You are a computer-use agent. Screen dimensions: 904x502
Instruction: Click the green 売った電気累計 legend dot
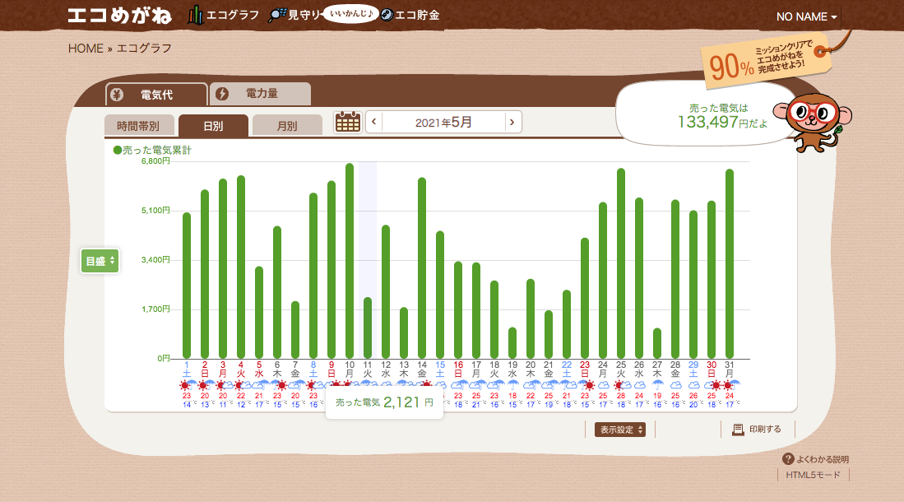118,150
